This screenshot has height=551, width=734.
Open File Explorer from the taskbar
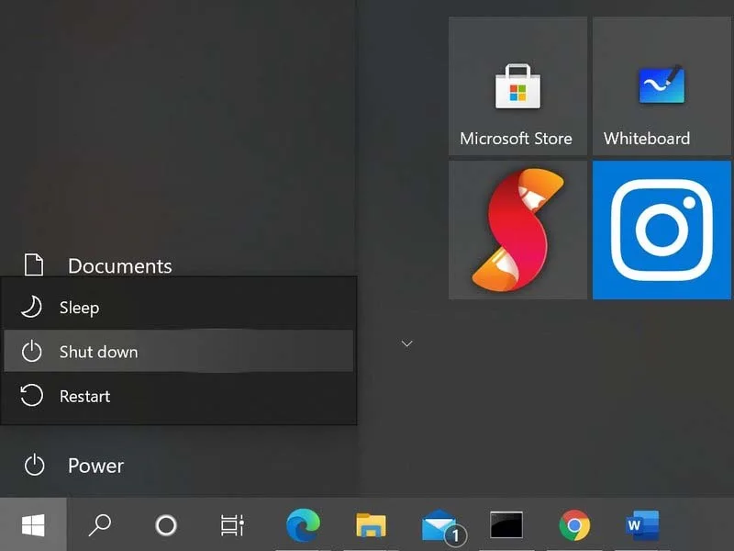tap(372, 524)
